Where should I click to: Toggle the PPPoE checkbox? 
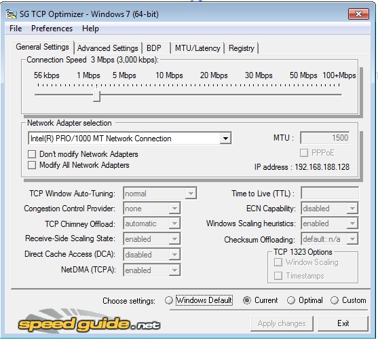[x=304, y=153]
